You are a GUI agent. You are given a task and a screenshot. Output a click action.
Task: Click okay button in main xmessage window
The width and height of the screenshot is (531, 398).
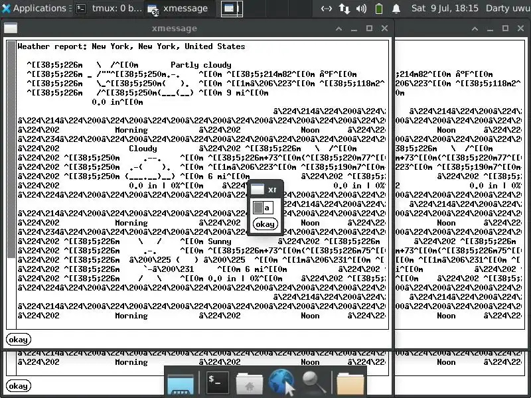click(19, 340)
